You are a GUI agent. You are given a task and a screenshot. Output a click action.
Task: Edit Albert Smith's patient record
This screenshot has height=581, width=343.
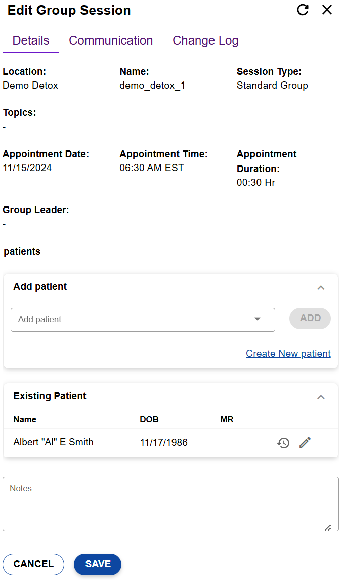pyautogui.click(x=305, y=442)
